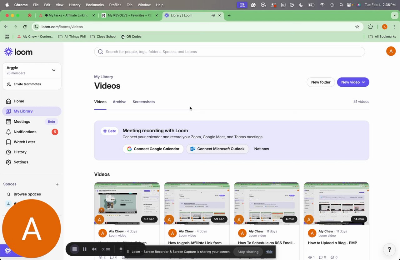
Task: Open the Chrome profile avatar in the toolbar
Action: coord(385,27)
